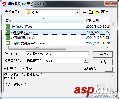Click date 2006/3/10 cell
Screen dimensions: 119x99
(x=98, y=26)
